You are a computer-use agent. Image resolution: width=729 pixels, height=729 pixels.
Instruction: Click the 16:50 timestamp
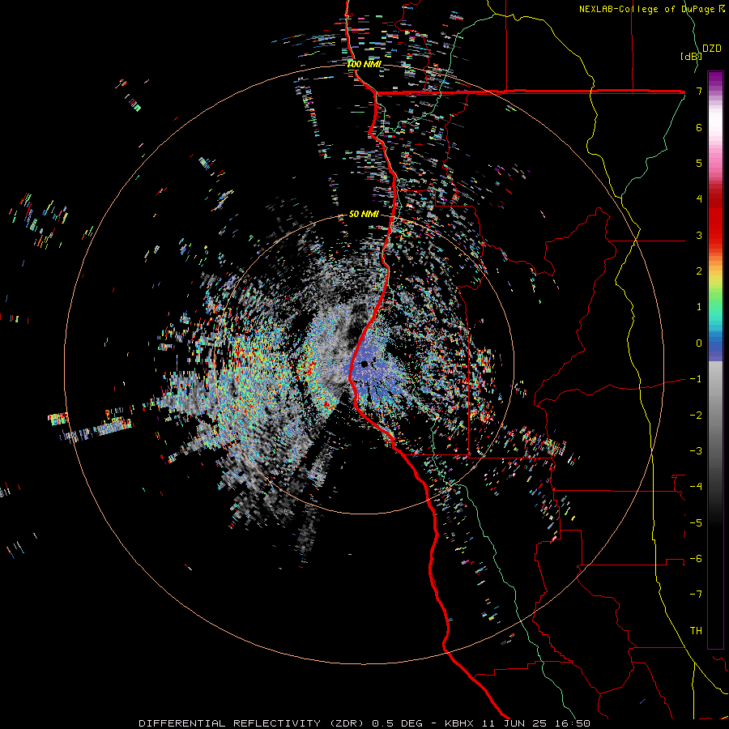(x=573, y=723)
